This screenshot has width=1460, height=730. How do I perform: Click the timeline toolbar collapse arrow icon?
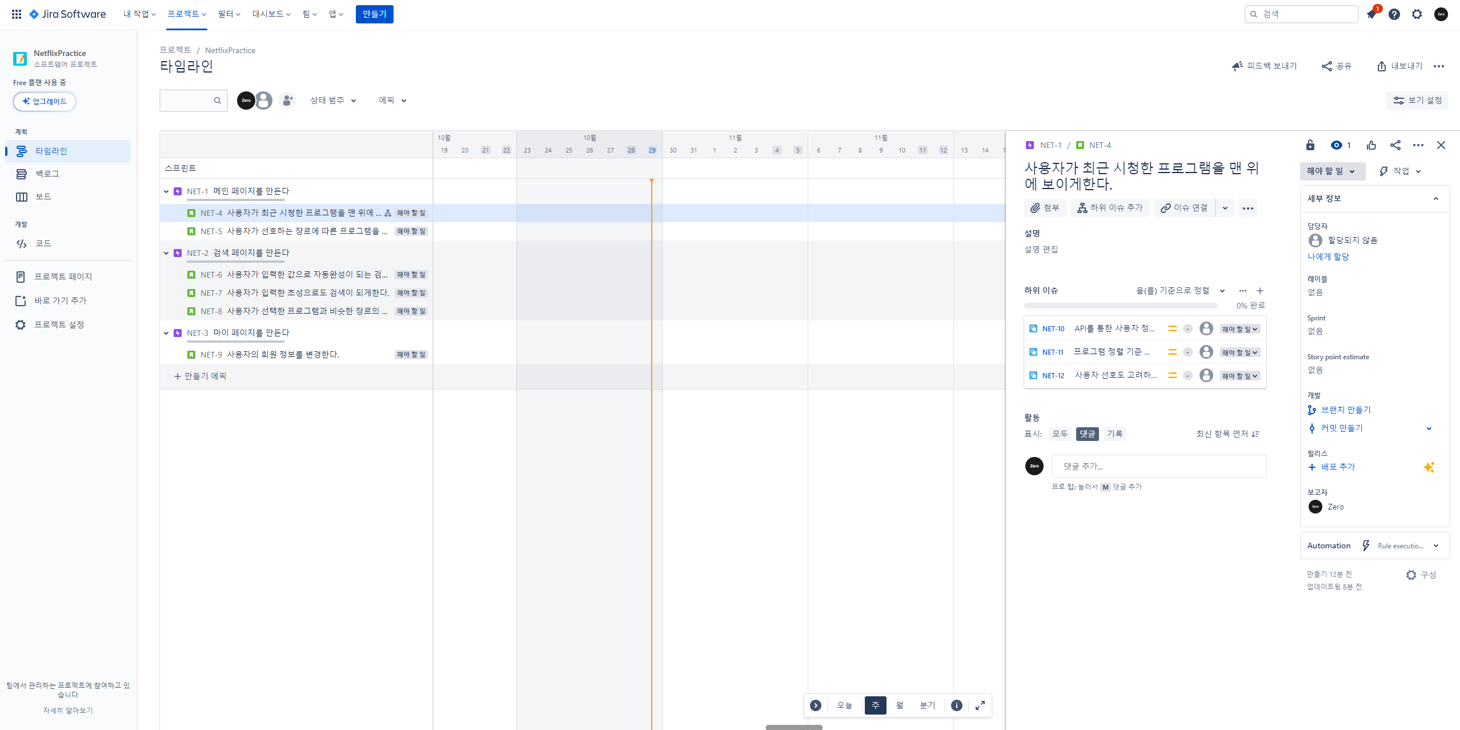tap(816, 705)
